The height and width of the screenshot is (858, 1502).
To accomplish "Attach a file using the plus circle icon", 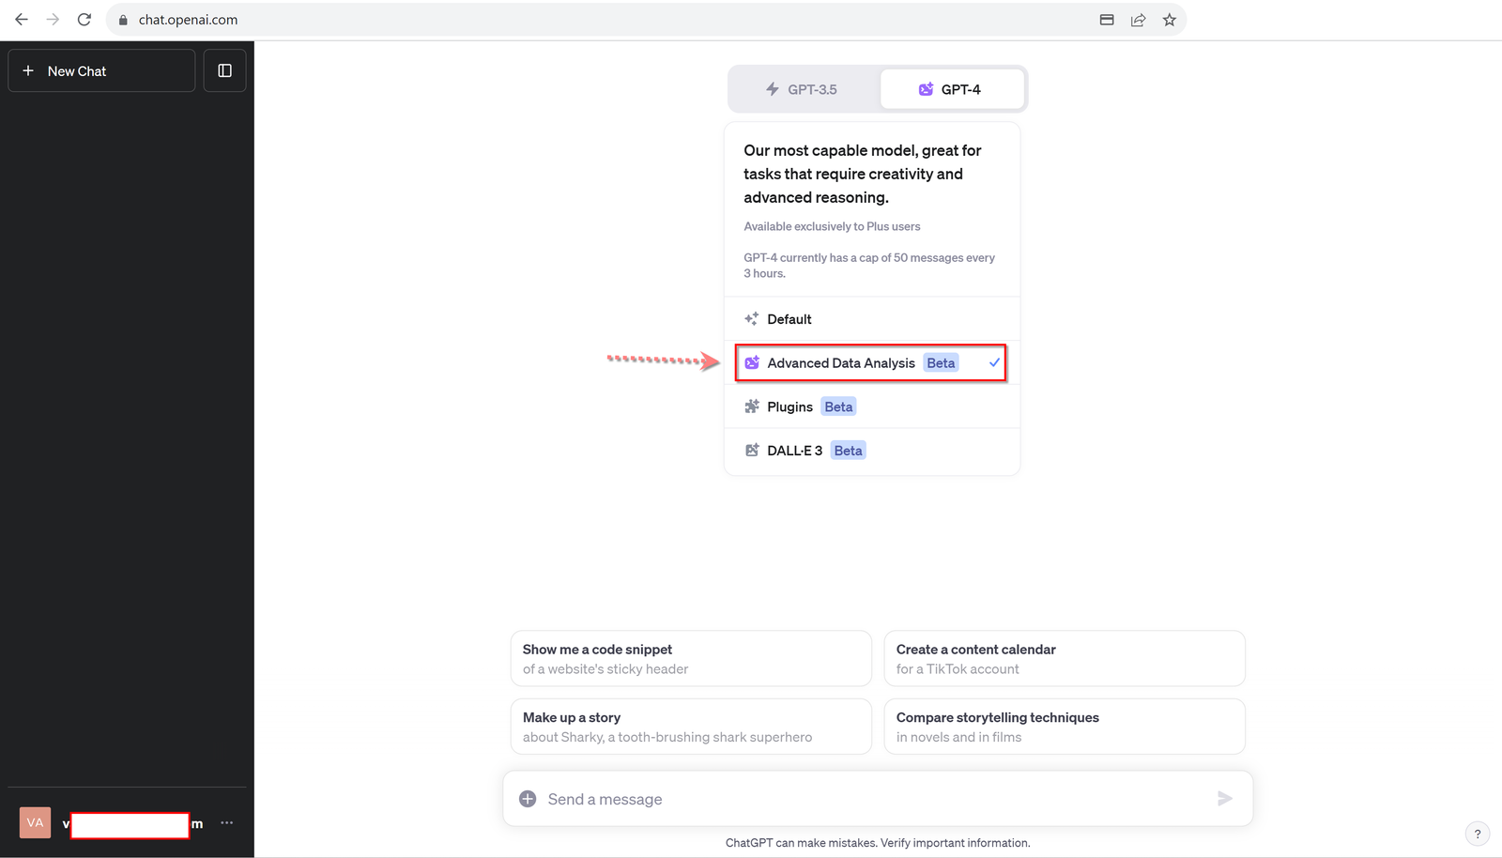I will 528,799.
